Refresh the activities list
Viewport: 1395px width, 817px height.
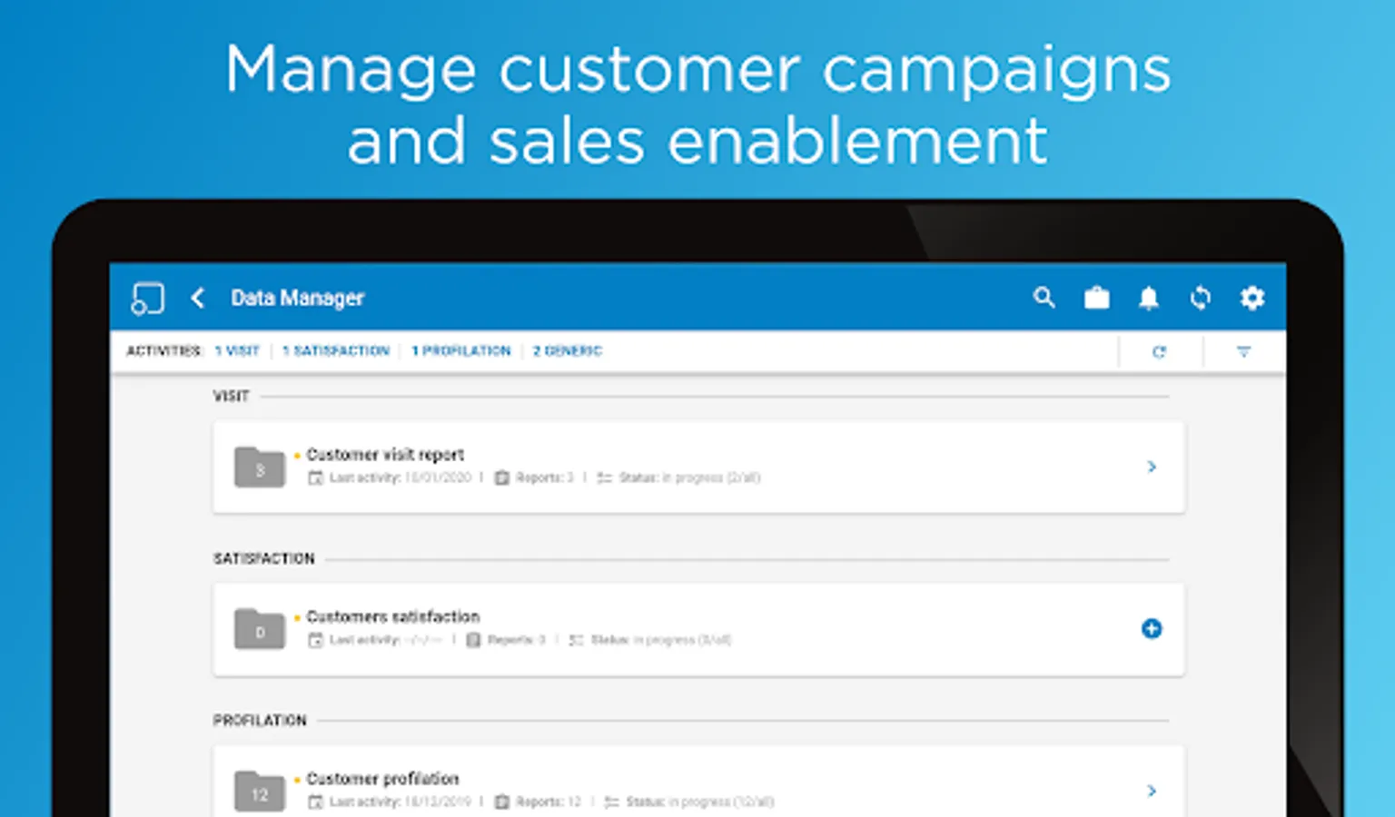(1160, 351)
